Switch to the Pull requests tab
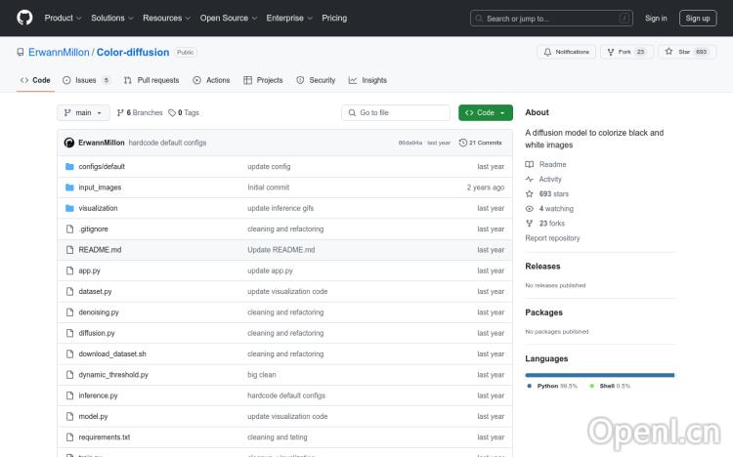 point(151,80)
